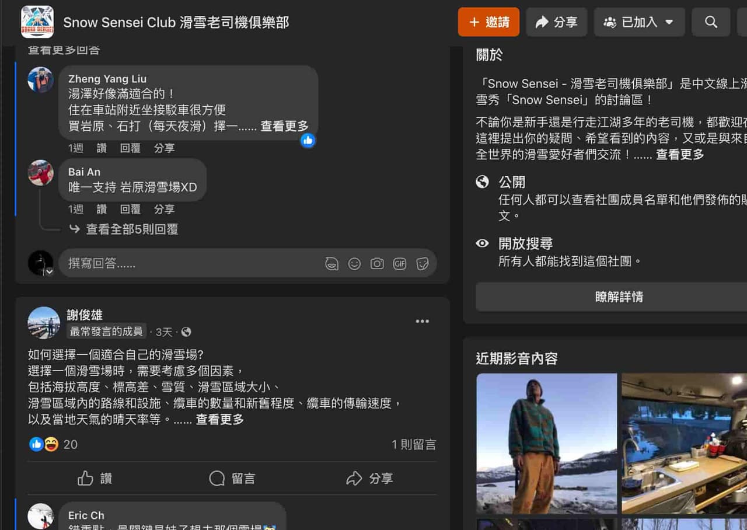Switch commenting identity via own avatar

point(41,263)
